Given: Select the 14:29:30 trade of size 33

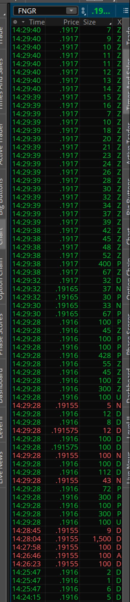Looking at the screenshot, I should tap(67, 305).
